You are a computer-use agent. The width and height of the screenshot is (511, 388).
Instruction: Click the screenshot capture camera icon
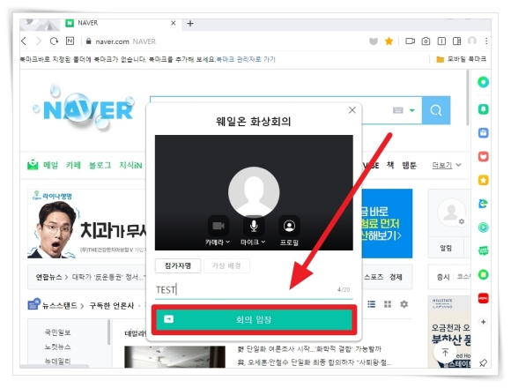[426, 41]
